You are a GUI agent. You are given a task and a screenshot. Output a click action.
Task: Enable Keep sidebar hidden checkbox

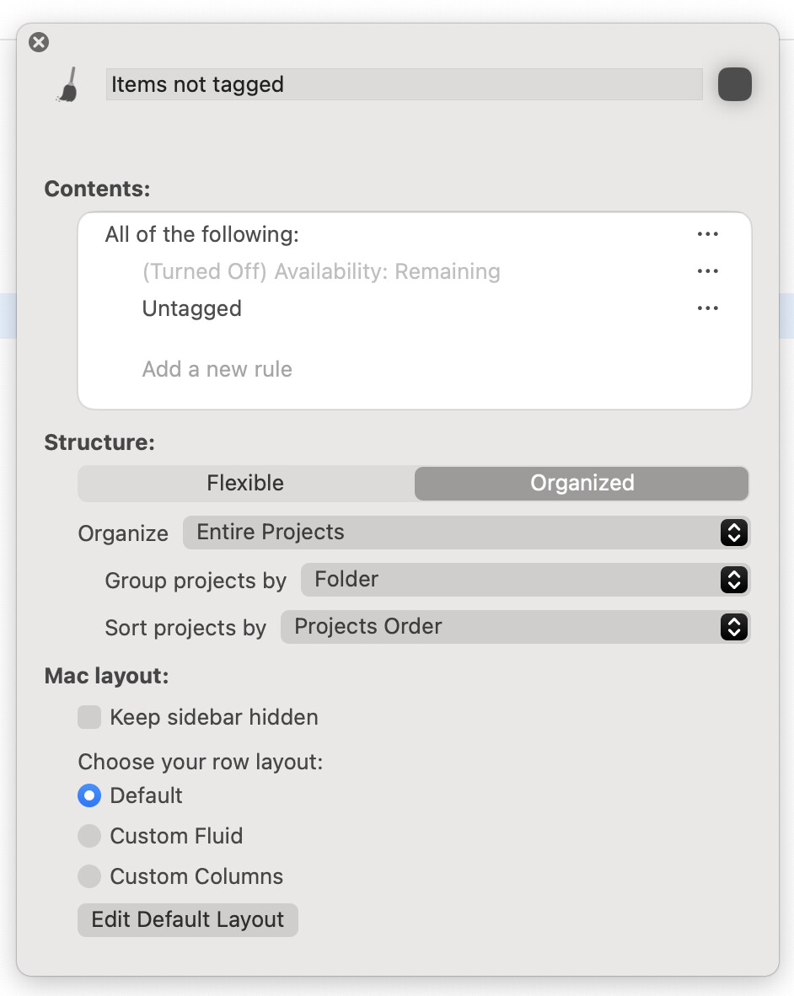(89, 718)
